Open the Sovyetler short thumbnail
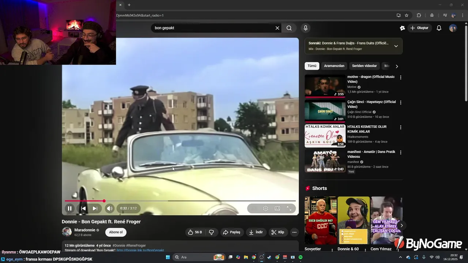 [x=321, y=220]
